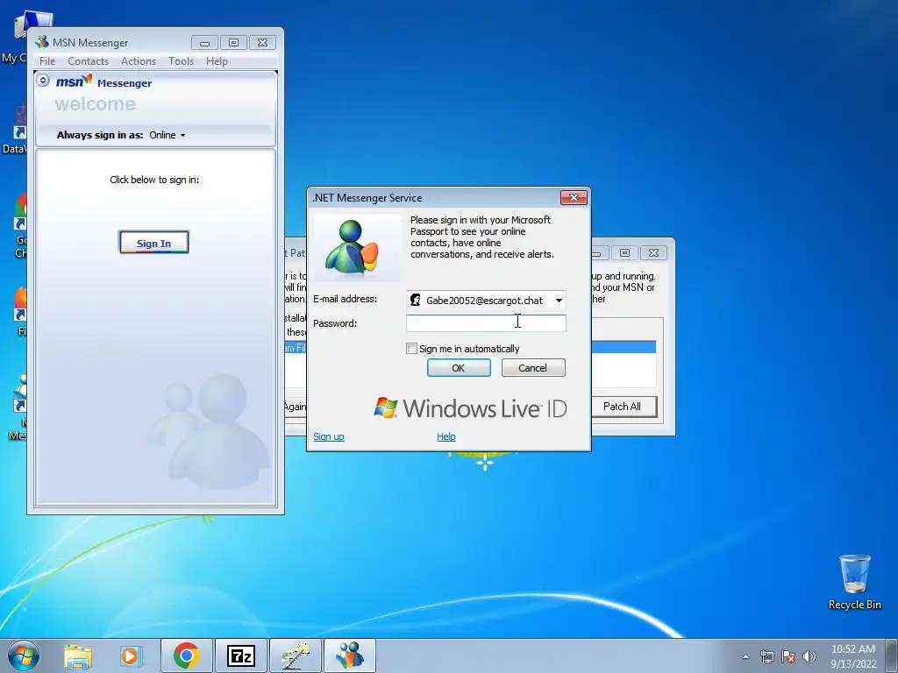The height and width of the screenshot is (673, 898).
Task: Cancel the .NET Messenger Service dialog
Action: pos(533,368)
